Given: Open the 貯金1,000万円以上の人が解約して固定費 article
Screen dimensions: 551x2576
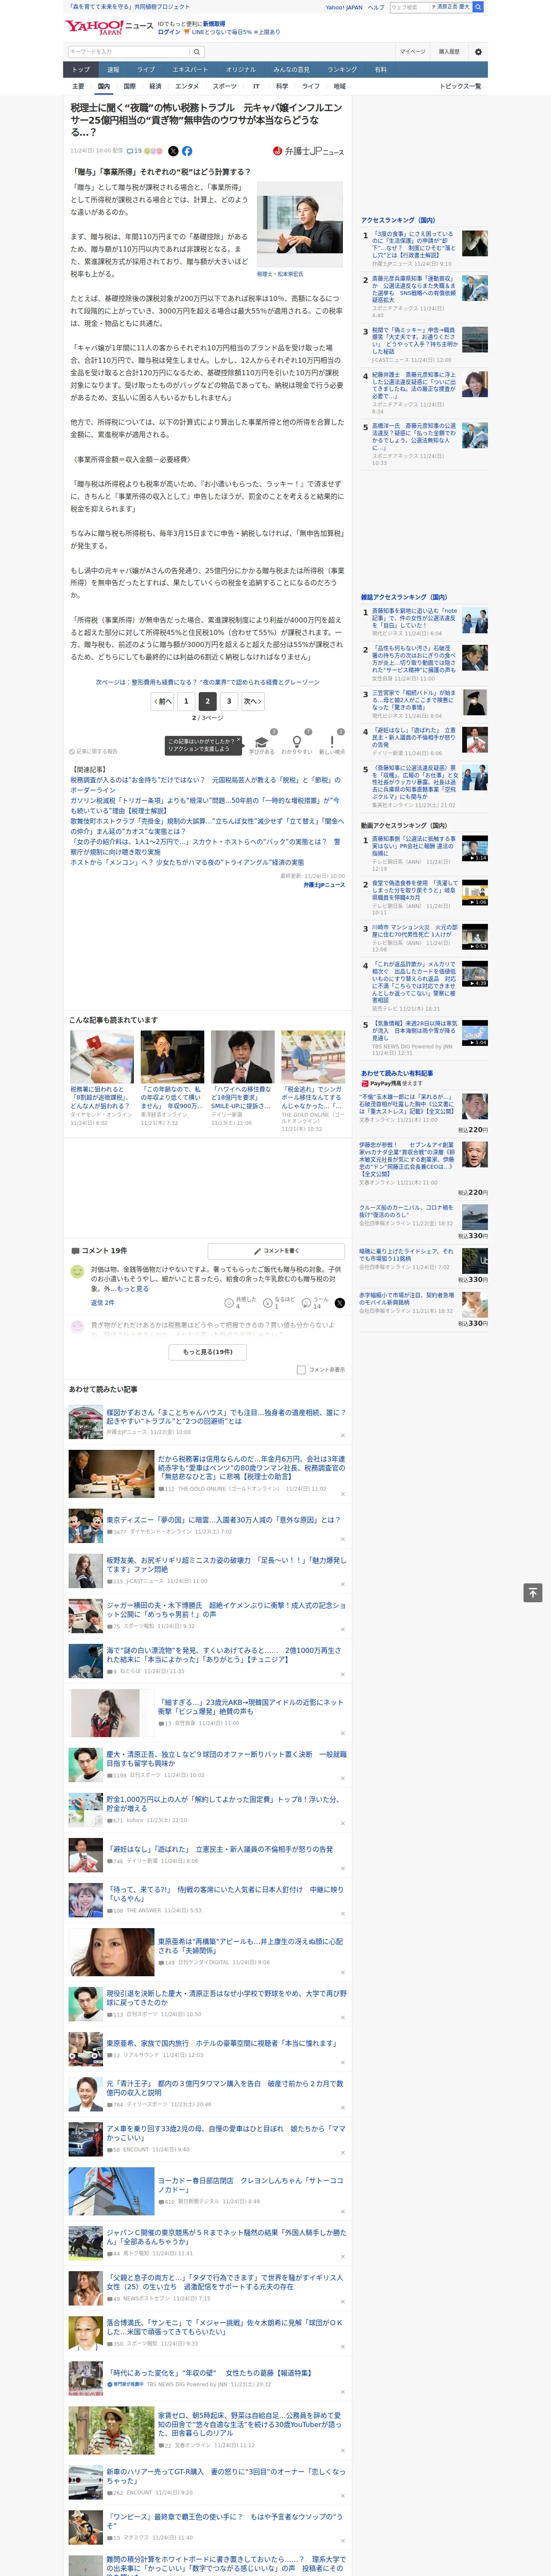Looking at the screenshot, I should [x=223, y=1803].
